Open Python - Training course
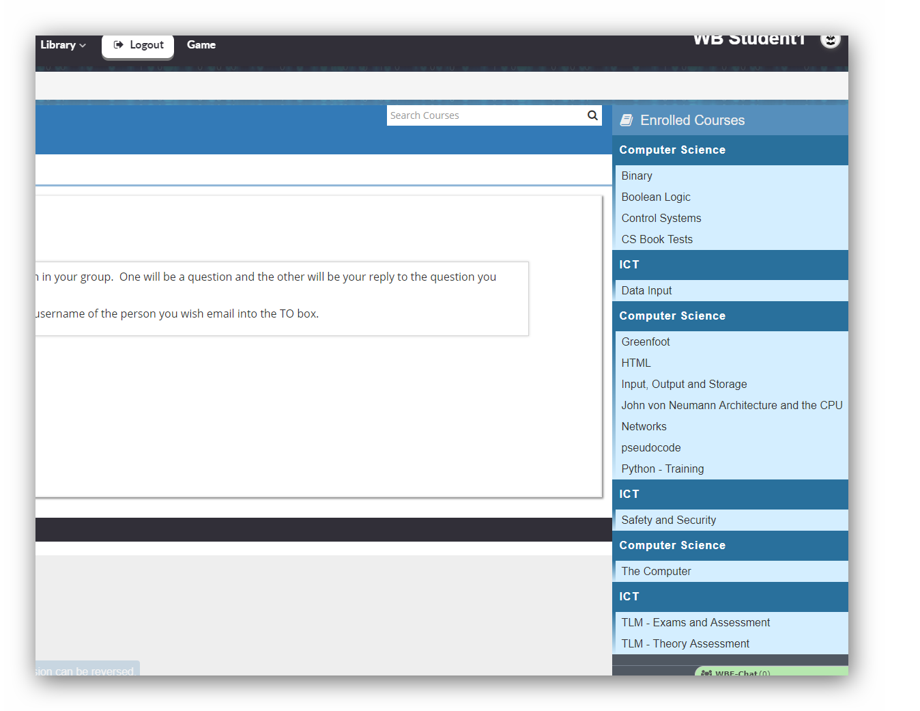The image size is (920, 711). (662, 469)
